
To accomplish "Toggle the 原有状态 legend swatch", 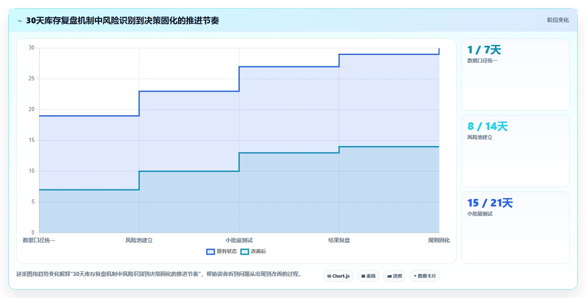I will [211, 251].
